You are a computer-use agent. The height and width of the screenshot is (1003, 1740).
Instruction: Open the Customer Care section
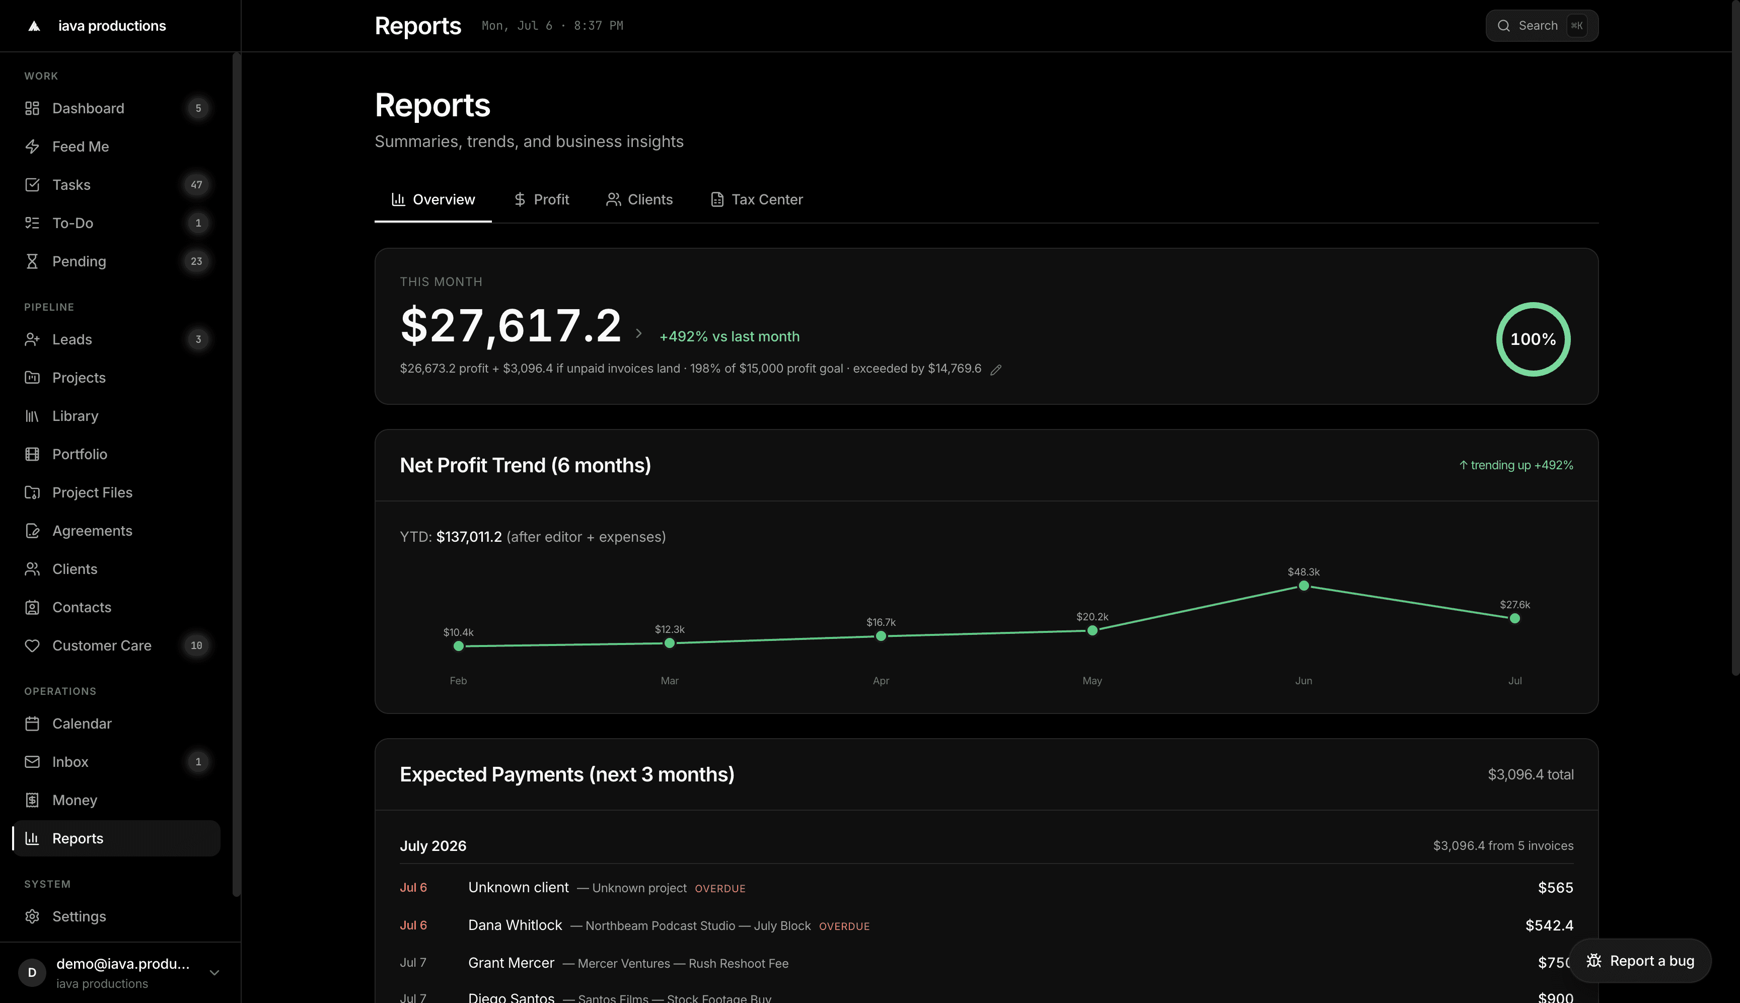tap(116, 646)
